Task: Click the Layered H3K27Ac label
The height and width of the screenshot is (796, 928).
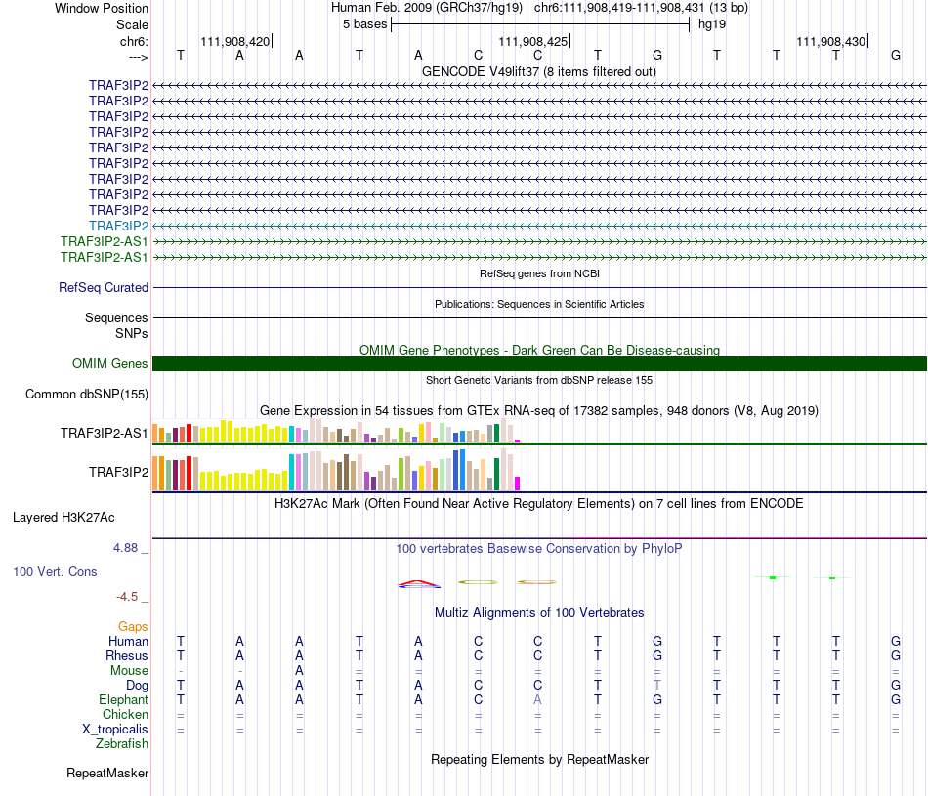Action: coord(63,518)
